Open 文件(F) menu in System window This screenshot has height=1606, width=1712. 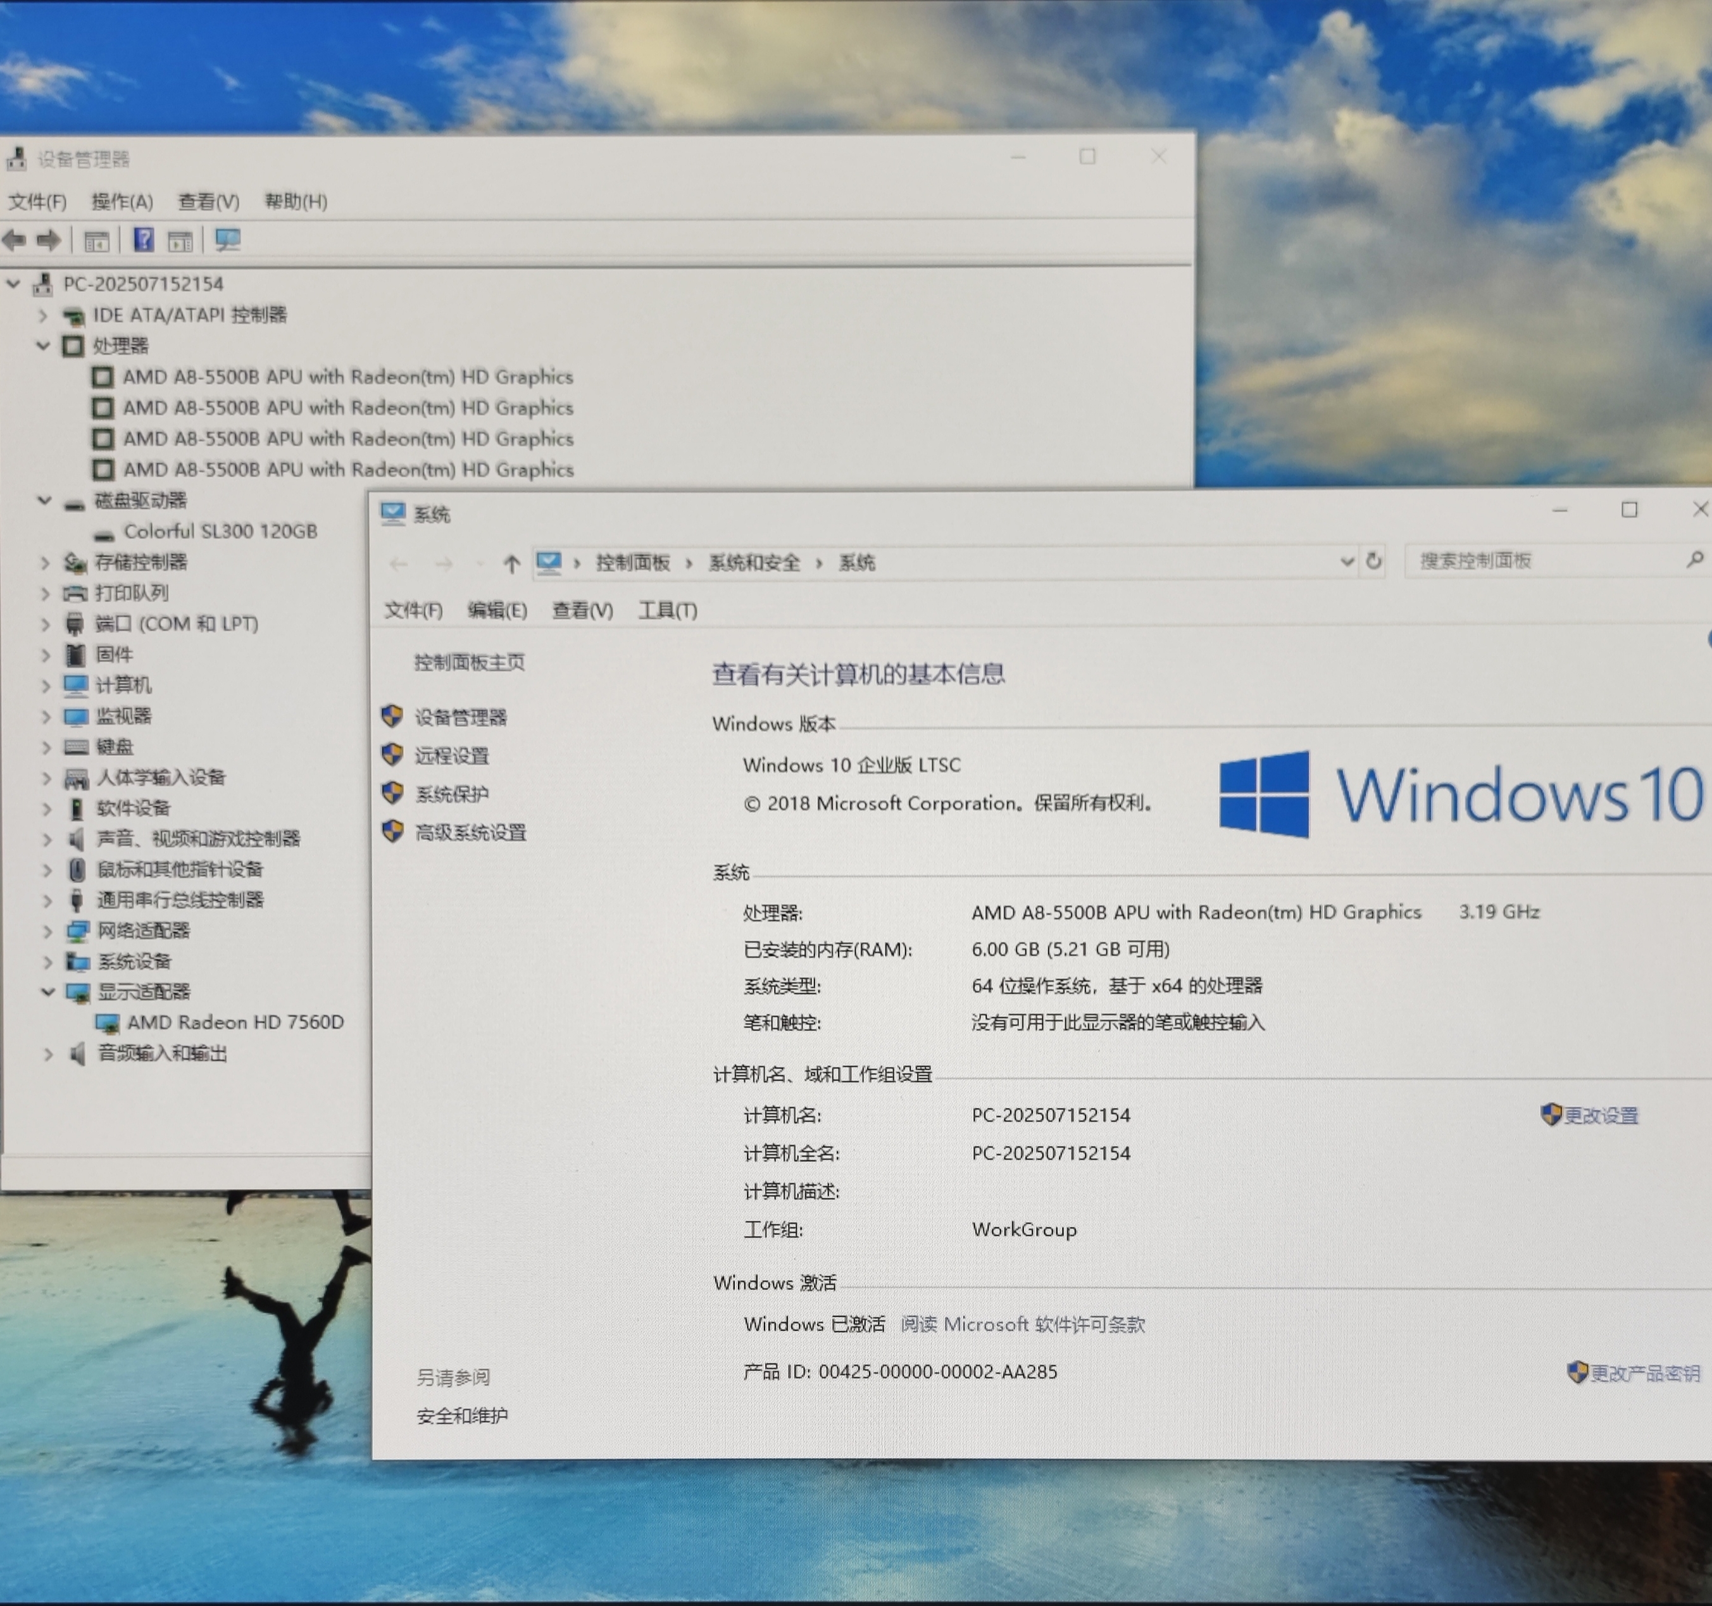tap(413, 610)
